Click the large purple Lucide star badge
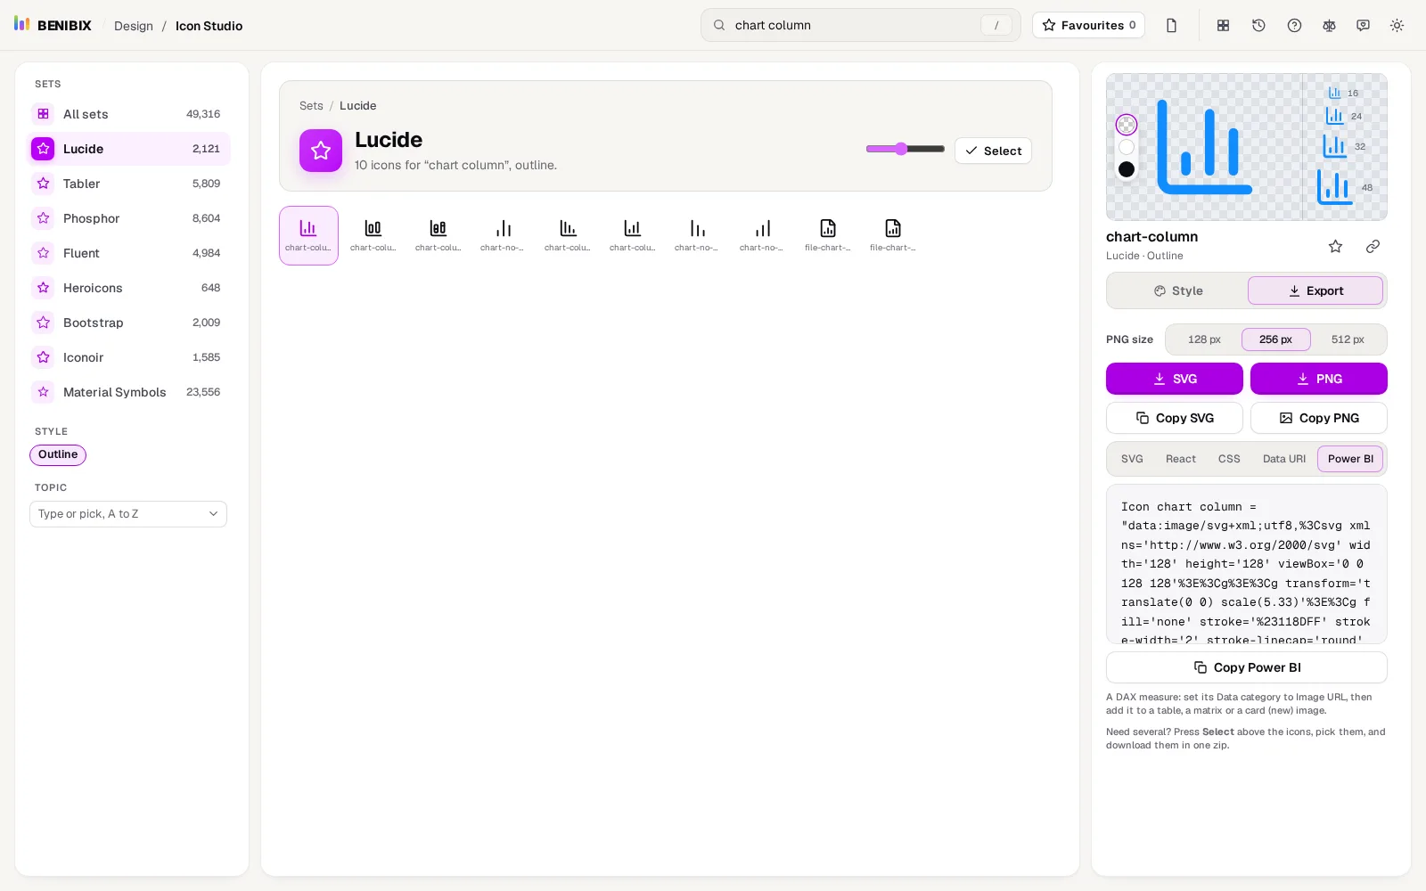 pyautogui.click(x=321, y=151)
